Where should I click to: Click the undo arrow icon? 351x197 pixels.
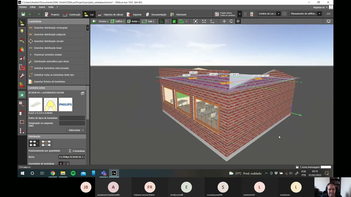pos(31,14)
